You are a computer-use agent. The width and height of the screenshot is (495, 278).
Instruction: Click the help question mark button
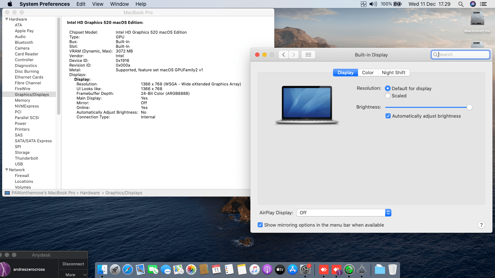tap(482, 225)
